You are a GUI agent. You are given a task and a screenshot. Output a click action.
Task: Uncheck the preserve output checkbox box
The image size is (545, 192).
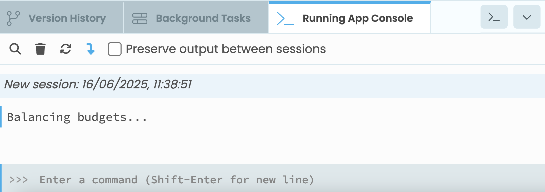pyautogui.click(x=114, y=49)
